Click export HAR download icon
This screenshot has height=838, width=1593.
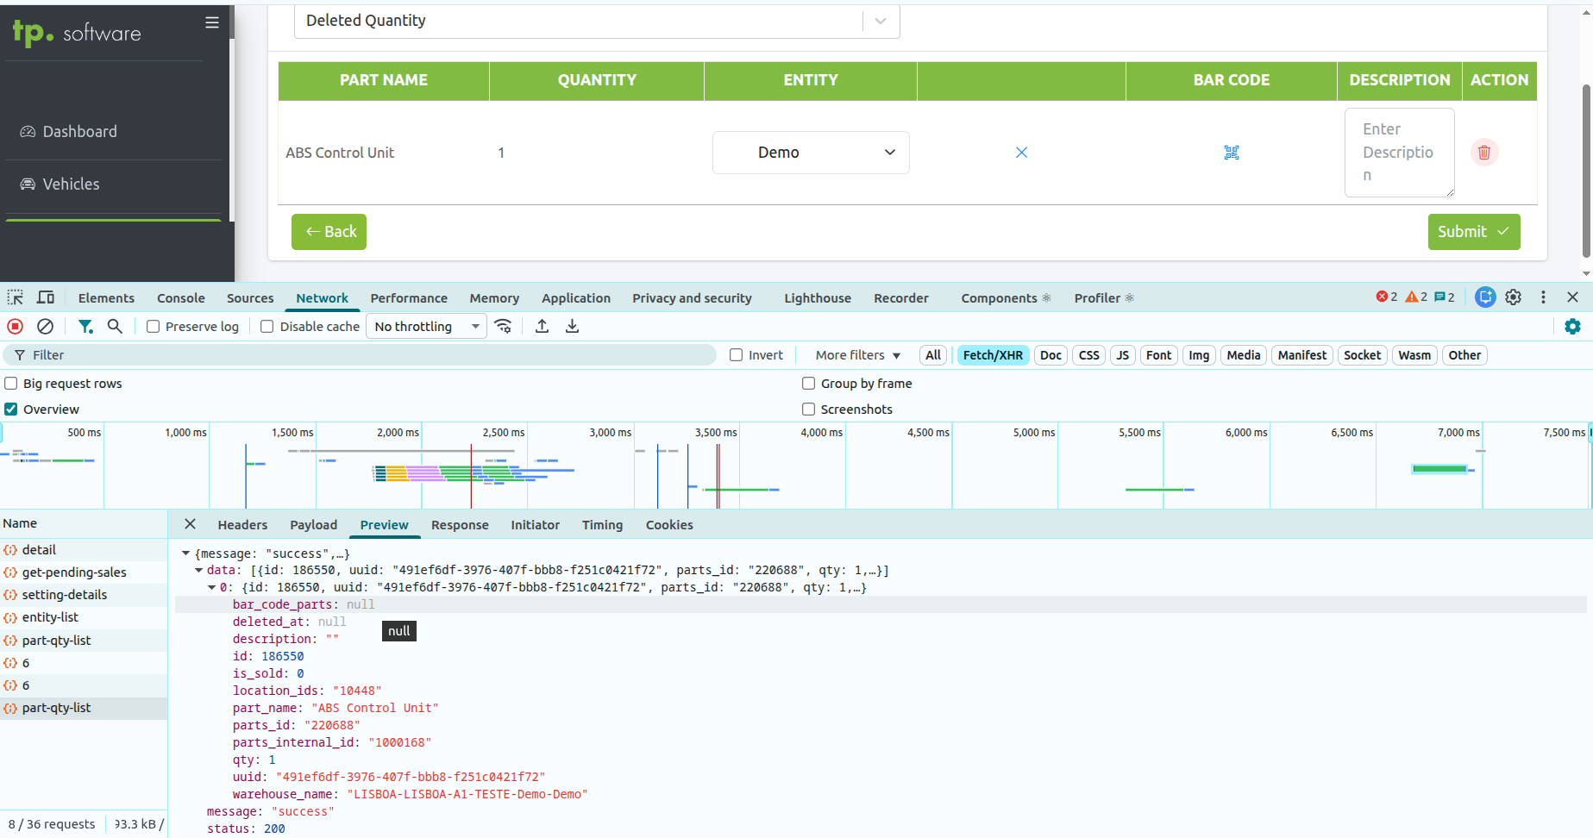572,327
